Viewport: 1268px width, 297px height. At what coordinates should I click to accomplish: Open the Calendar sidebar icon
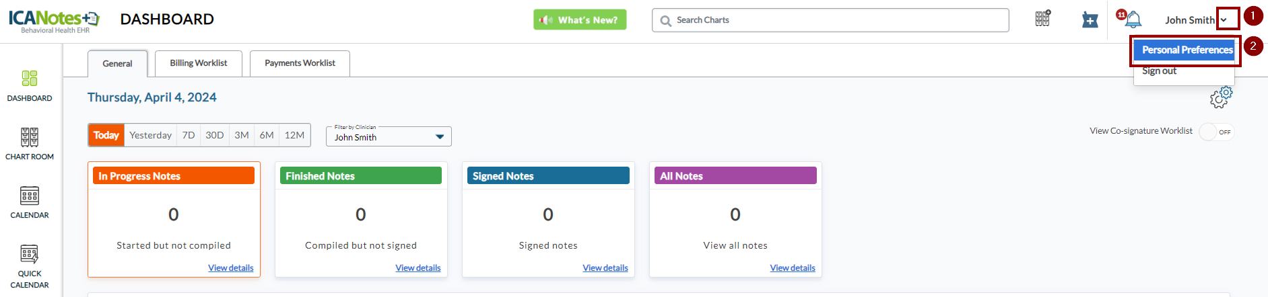click(x=30, y=196)
